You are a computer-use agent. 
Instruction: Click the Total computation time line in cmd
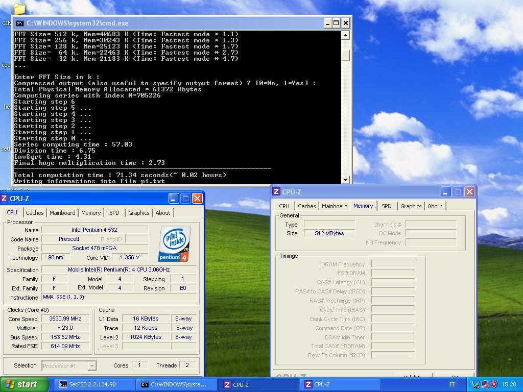[120, 175]
